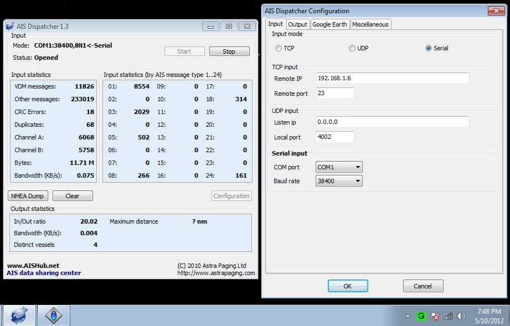The height and width of the screenshot is (326, 510).
Task: Expand the COM port dropdown
Action: point(358,167)
